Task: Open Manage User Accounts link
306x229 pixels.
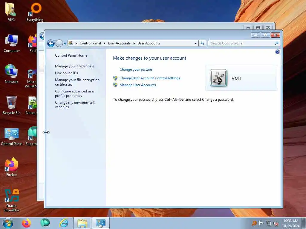Action: coord(138,85)
